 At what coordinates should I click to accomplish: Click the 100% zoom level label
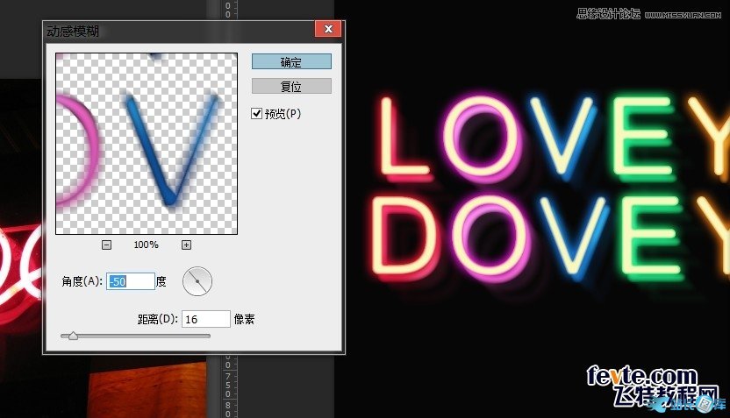(147, 244)
